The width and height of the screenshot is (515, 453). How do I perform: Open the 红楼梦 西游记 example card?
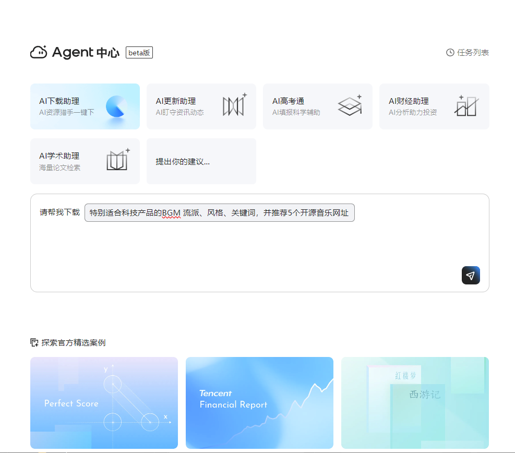coord(415,402)
